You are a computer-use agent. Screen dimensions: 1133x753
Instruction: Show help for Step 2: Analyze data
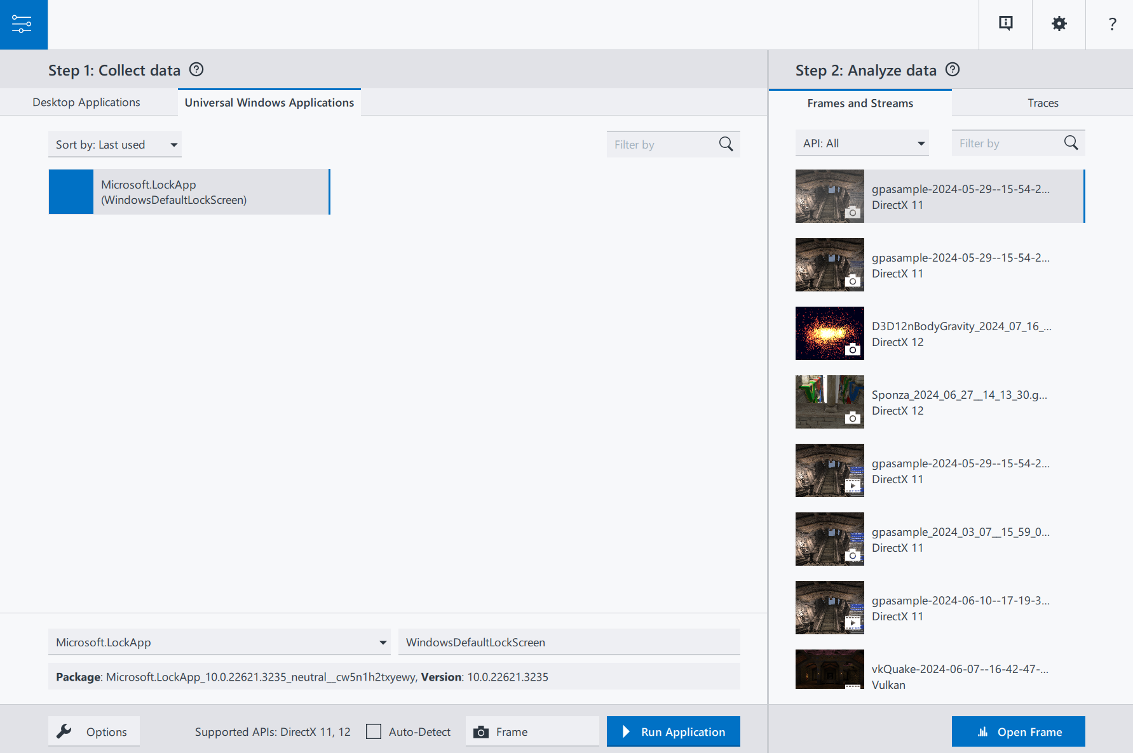(953, 69)
